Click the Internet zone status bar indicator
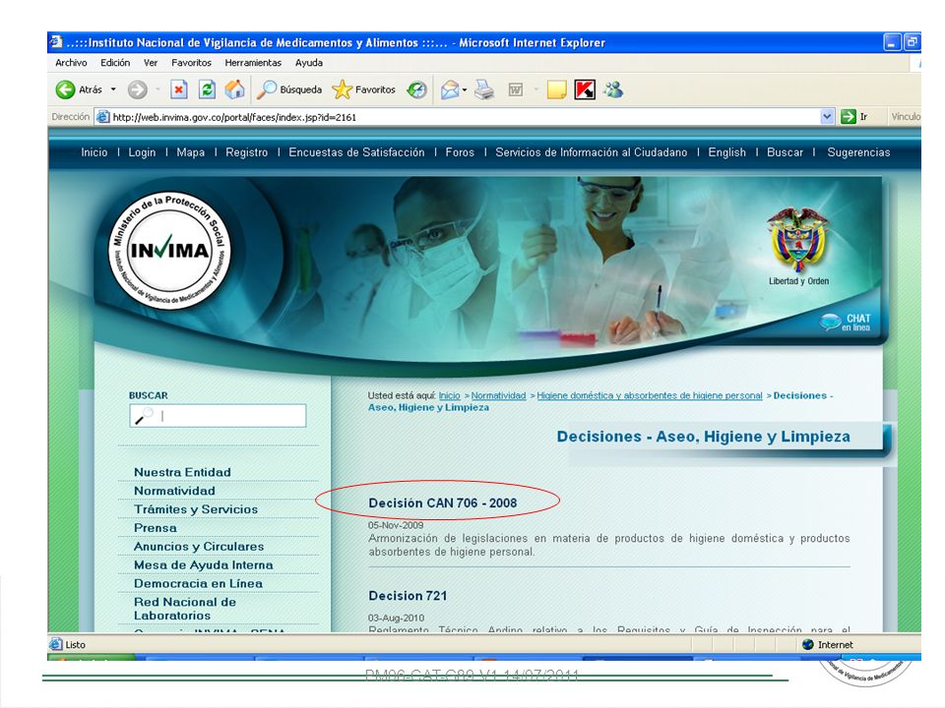 [x=827, y=645]
